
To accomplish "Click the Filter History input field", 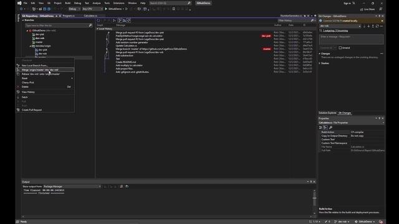I will tap(294, 21).
